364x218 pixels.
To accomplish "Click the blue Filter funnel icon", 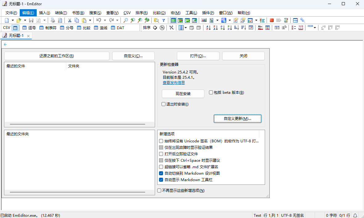I will coord(163,20).
